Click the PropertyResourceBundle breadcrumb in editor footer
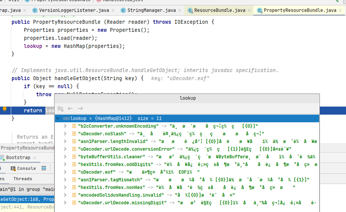 tap(27, 148)
